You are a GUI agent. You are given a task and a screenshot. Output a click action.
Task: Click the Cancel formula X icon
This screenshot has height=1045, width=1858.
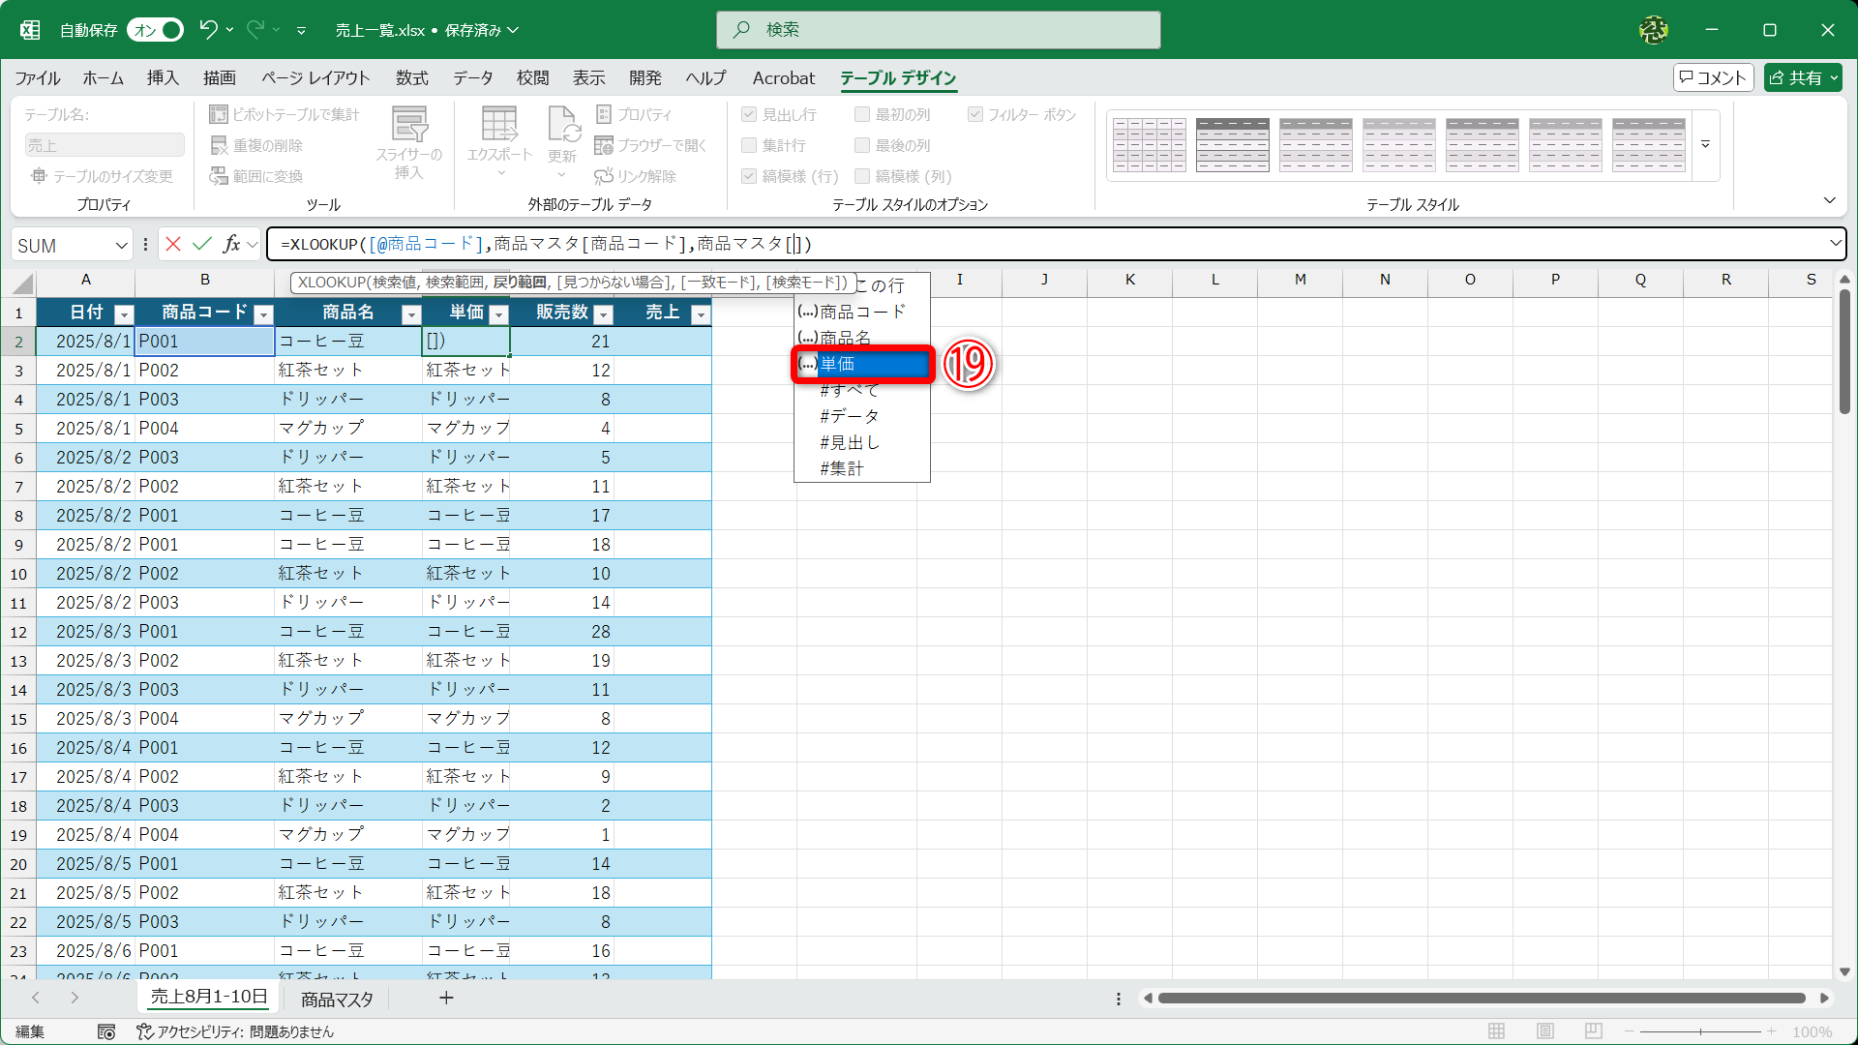[x=173, y=244]
